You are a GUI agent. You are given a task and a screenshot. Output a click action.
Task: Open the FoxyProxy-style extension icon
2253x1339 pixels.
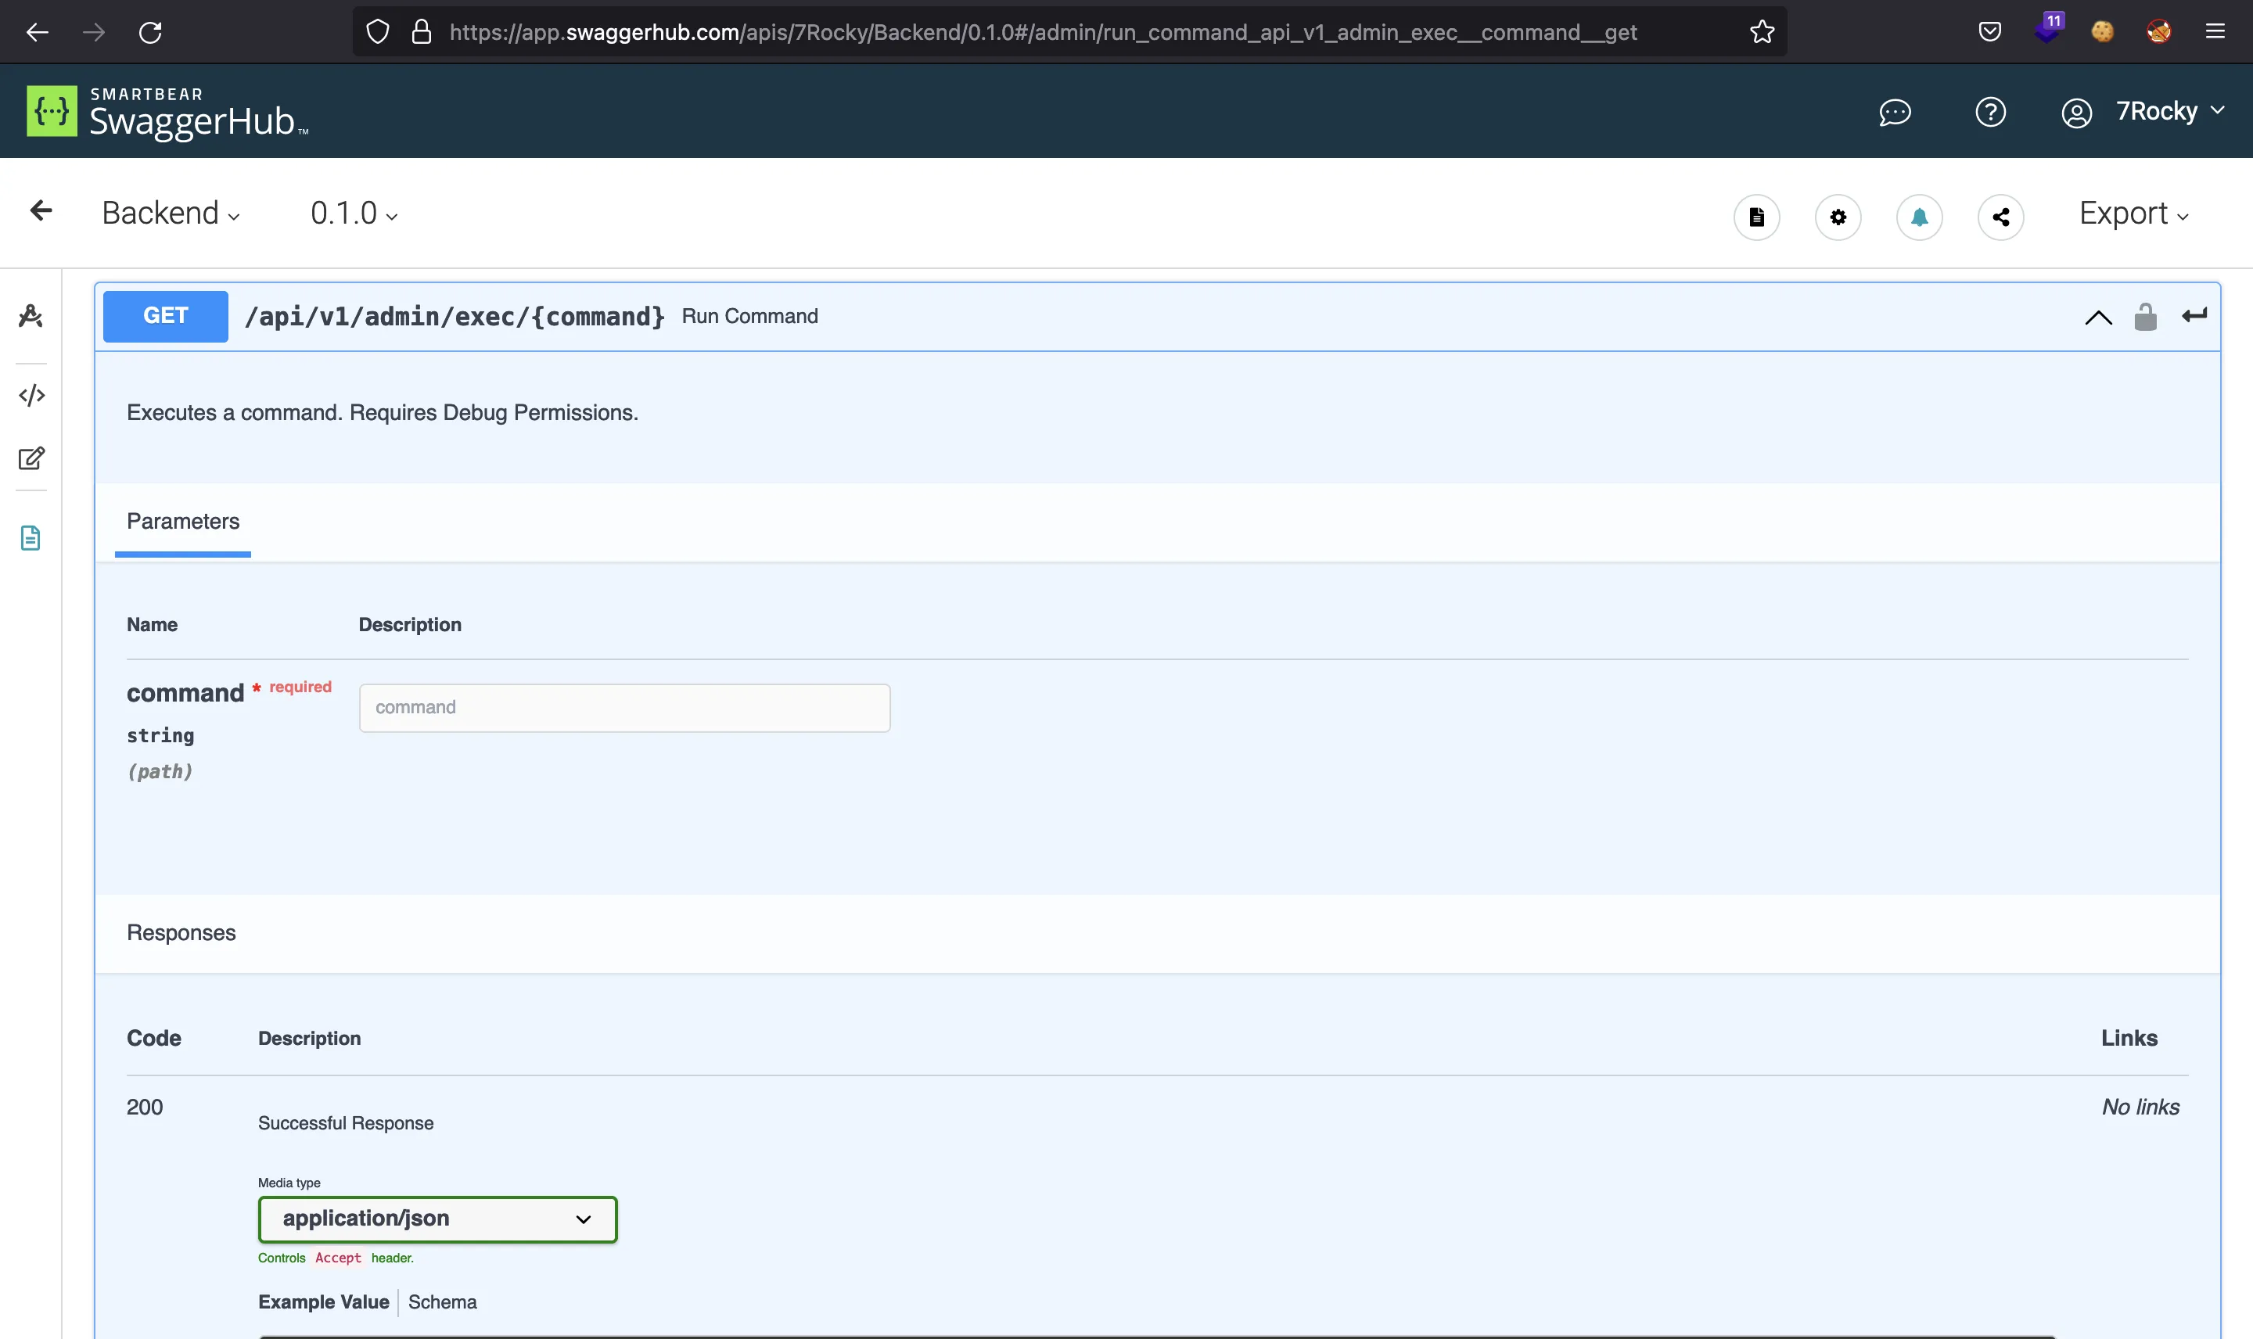pyautogui.click(x=2158, y=33)
